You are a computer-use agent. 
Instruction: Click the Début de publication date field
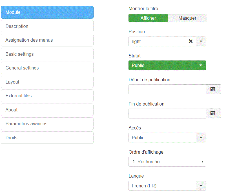tap(167, 89)
